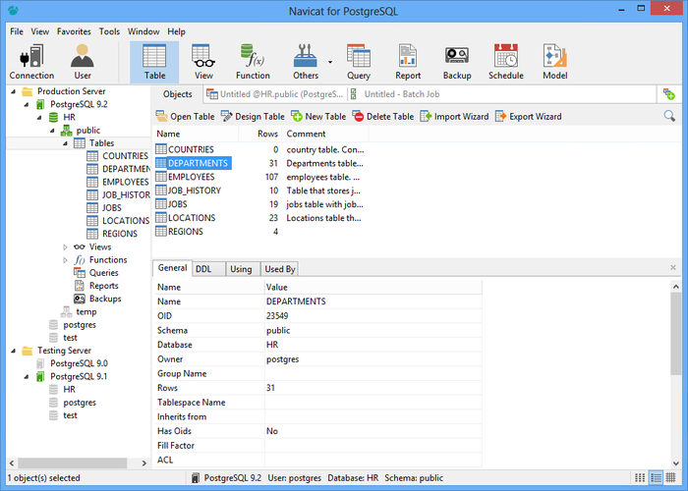Collapse the Tables tree node
Screen dimensions: 688x491
[65, 143]
